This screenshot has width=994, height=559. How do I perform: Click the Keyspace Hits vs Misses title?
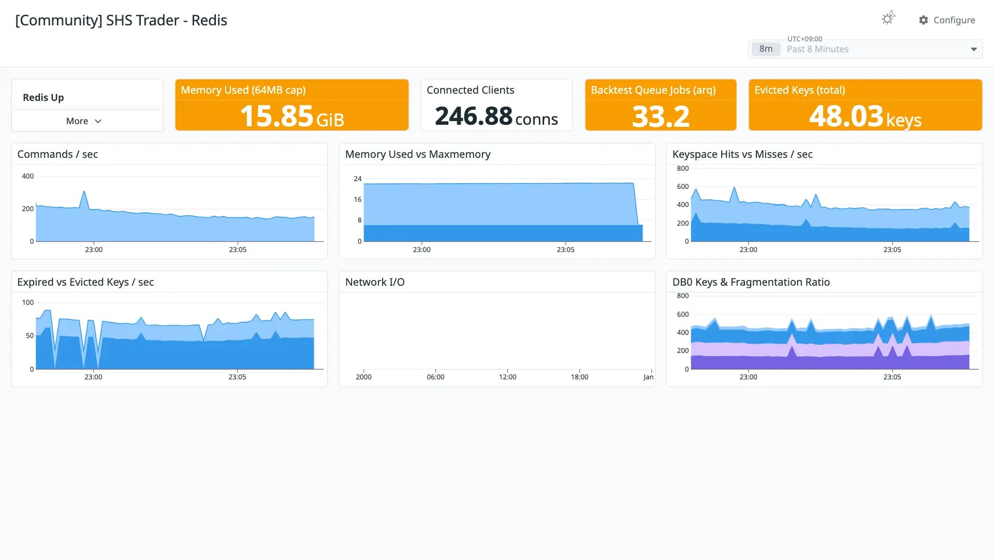pos(742,154)
